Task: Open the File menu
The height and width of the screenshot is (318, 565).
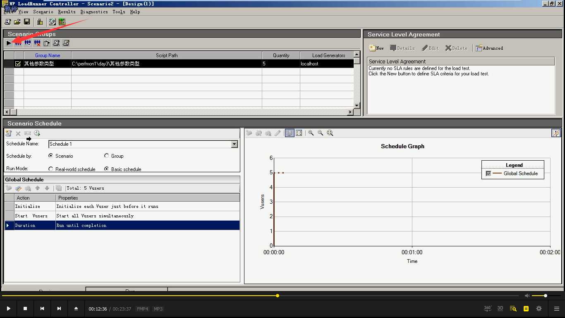Action: tap(8, 12)
